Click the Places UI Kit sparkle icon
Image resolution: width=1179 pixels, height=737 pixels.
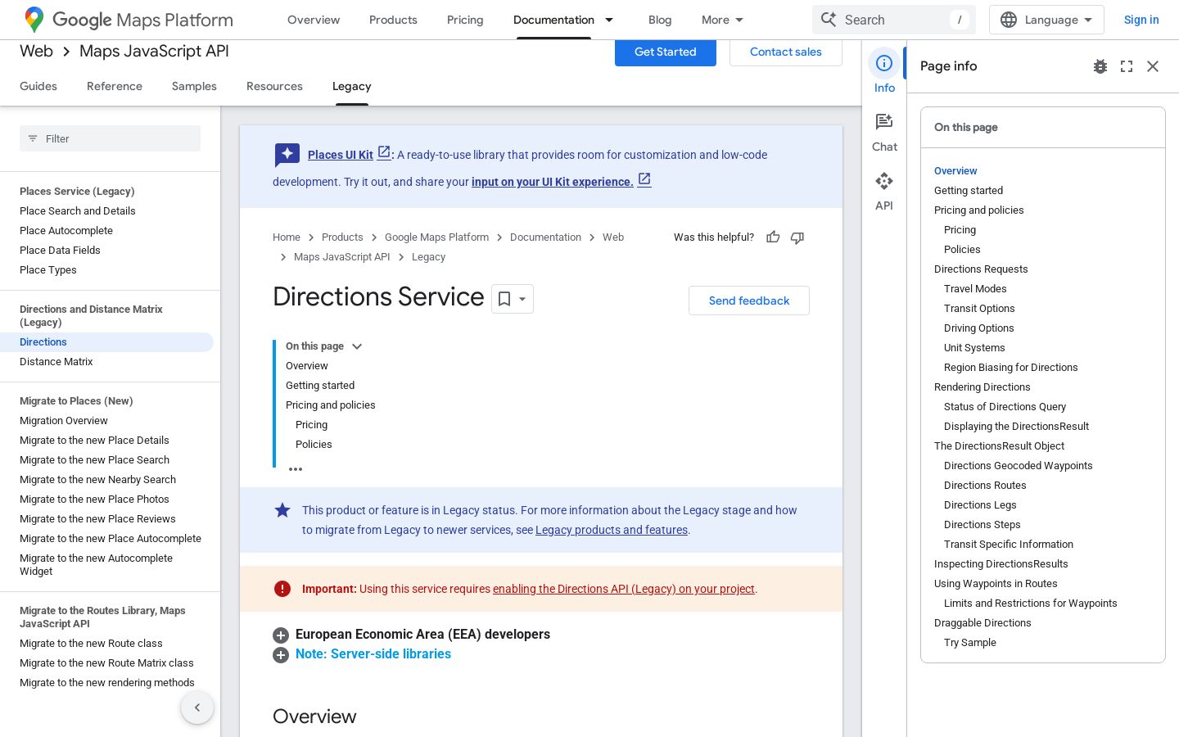click(x=287, y=155)
